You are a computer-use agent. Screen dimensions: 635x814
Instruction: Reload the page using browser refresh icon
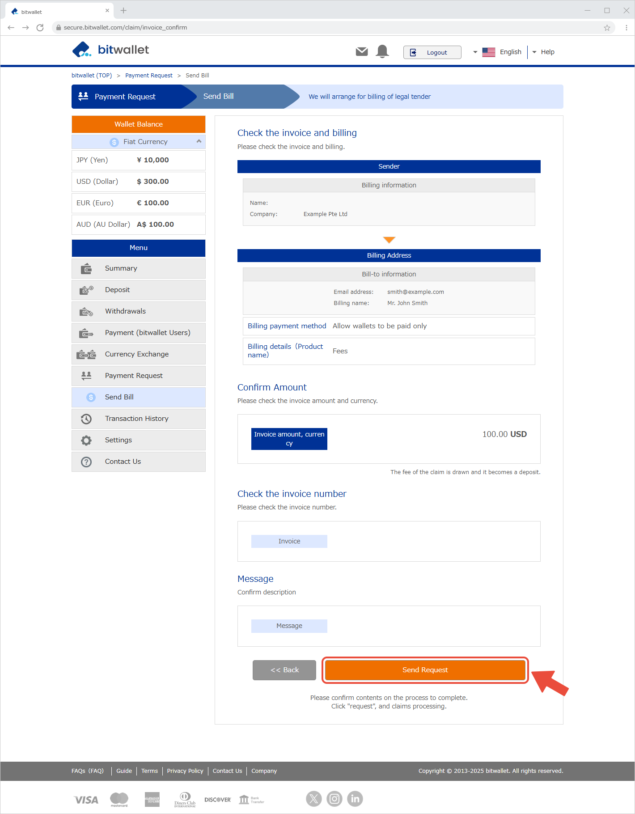click(x=40, y=28)
